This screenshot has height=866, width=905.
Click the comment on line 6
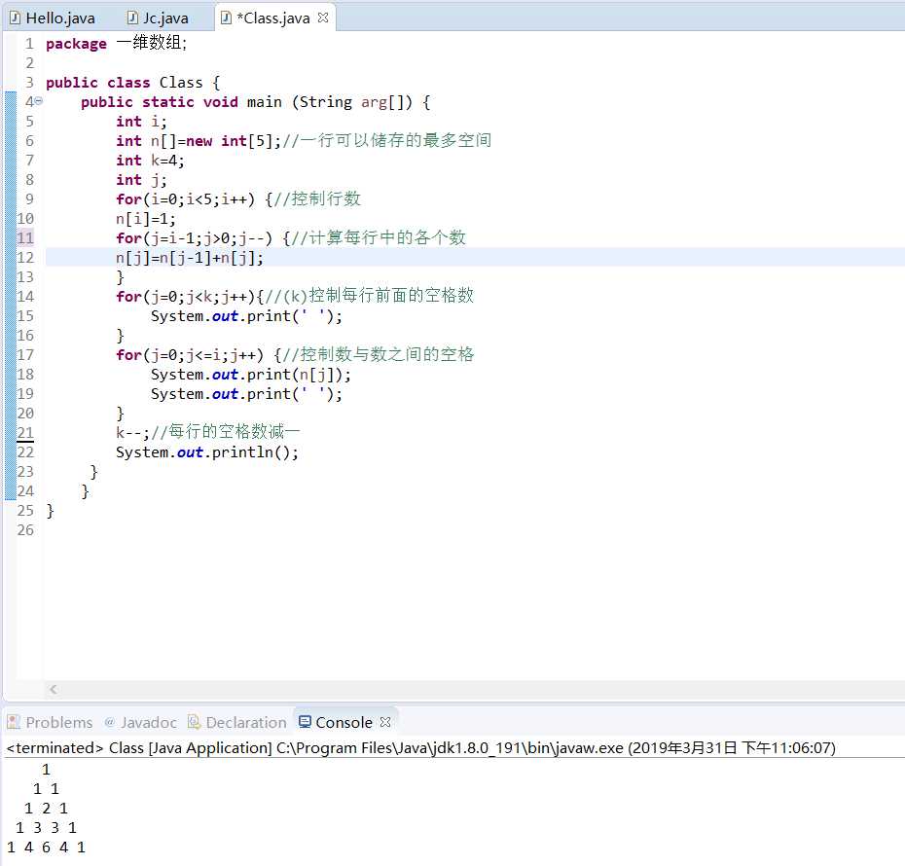point(386,140)
